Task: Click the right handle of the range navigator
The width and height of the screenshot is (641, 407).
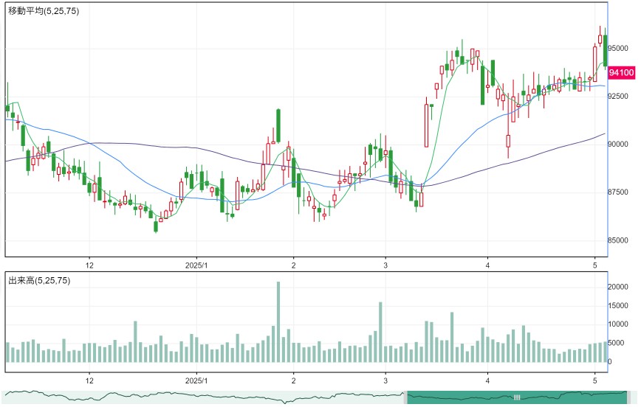Action: click(x=628, y=397)
